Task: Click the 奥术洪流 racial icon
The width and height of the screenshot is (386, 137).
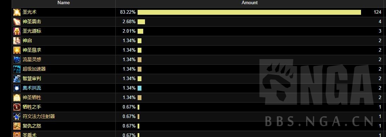Action: pyautogui.click(x=17, y=88)
